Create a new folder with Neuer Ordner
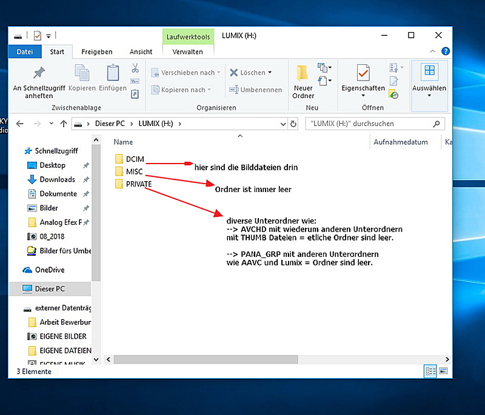Image resolution: width=485 pixels, height=415 pixels. click(x=303, y=82)
